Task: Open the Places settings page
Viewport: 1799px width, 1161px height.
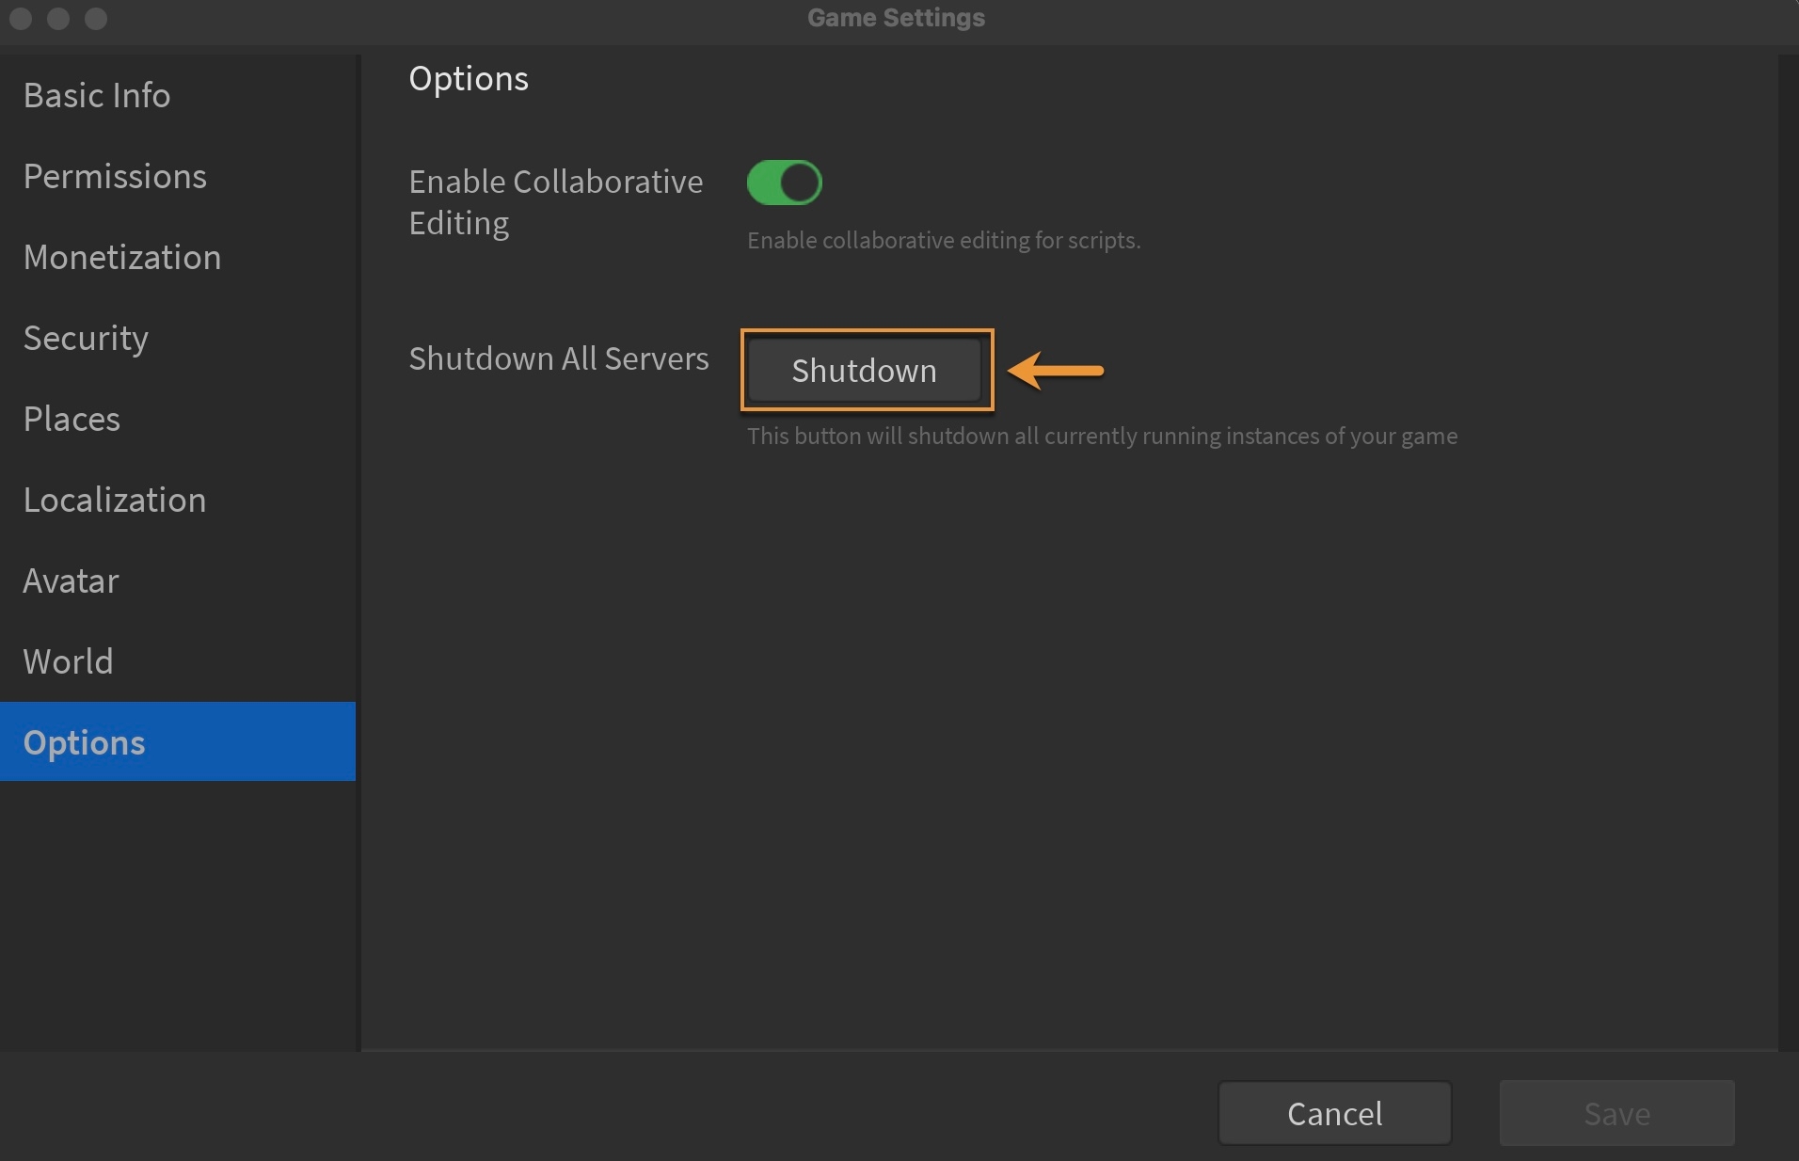Action: point(72,419)
